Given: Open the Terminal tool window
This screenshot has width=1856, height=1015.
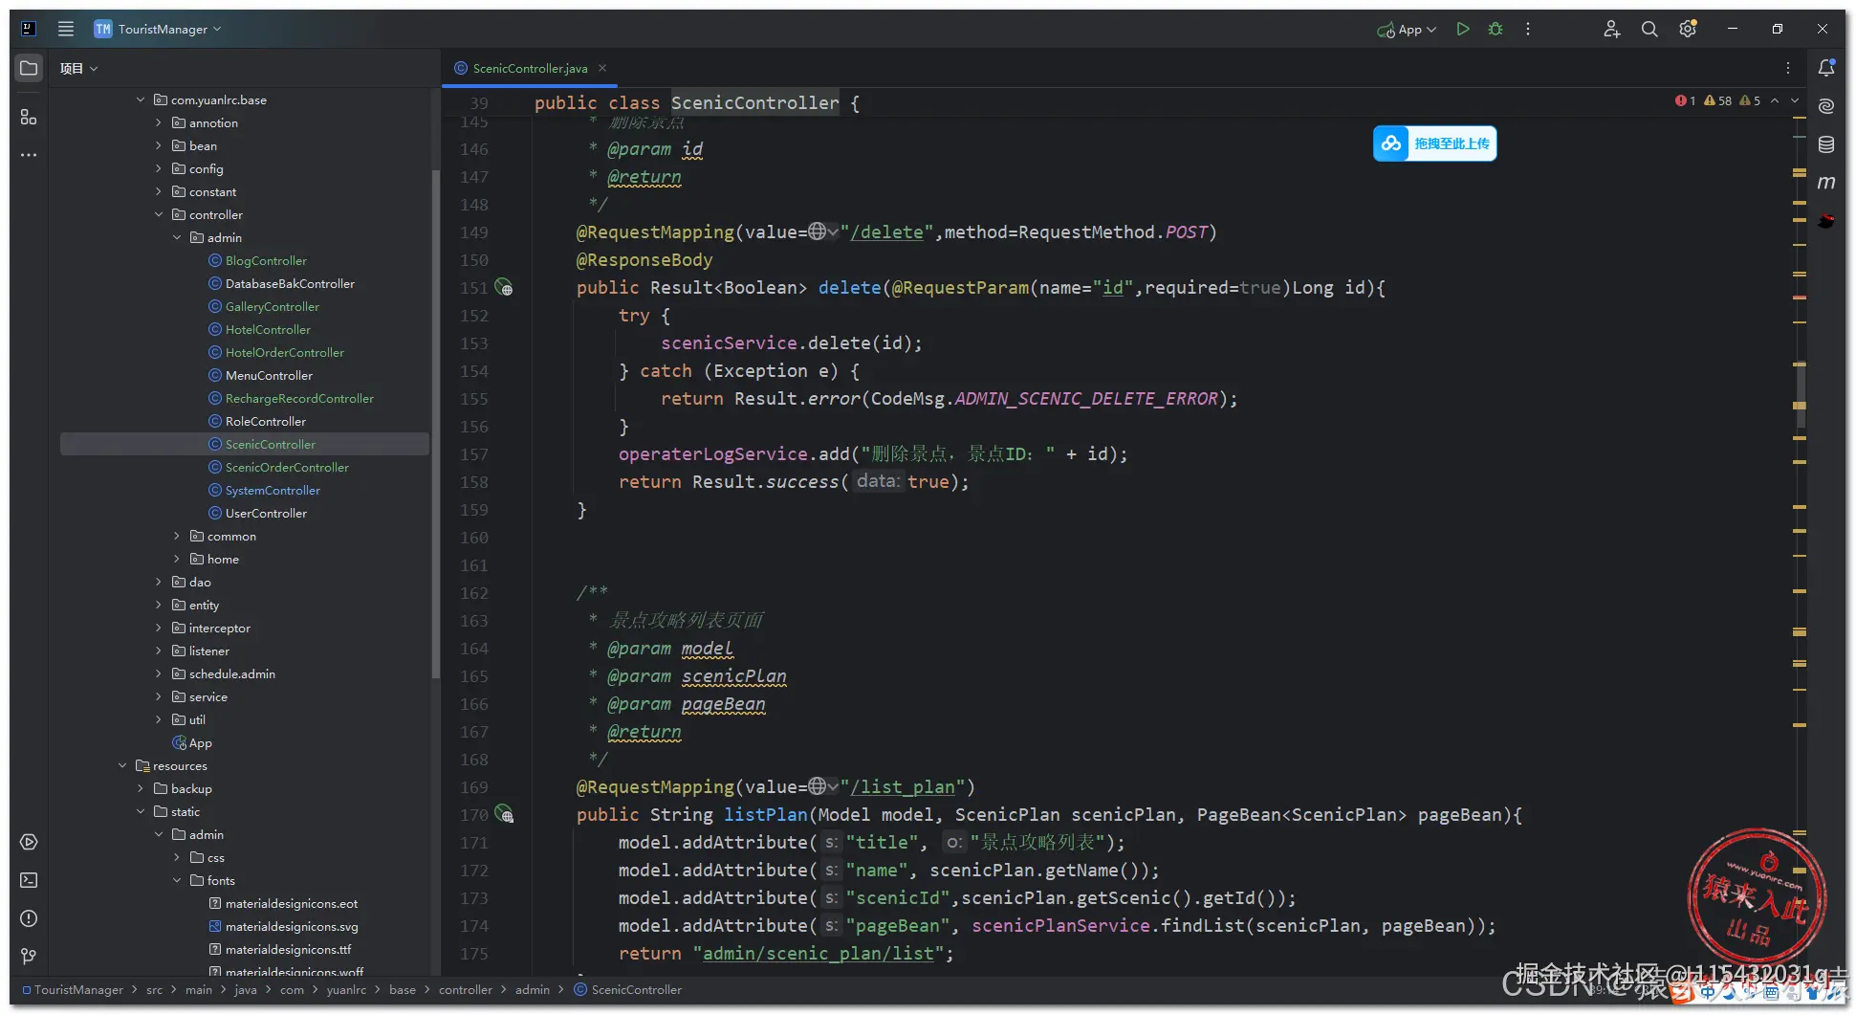Looking at the screenshot, I should (29, 880).
